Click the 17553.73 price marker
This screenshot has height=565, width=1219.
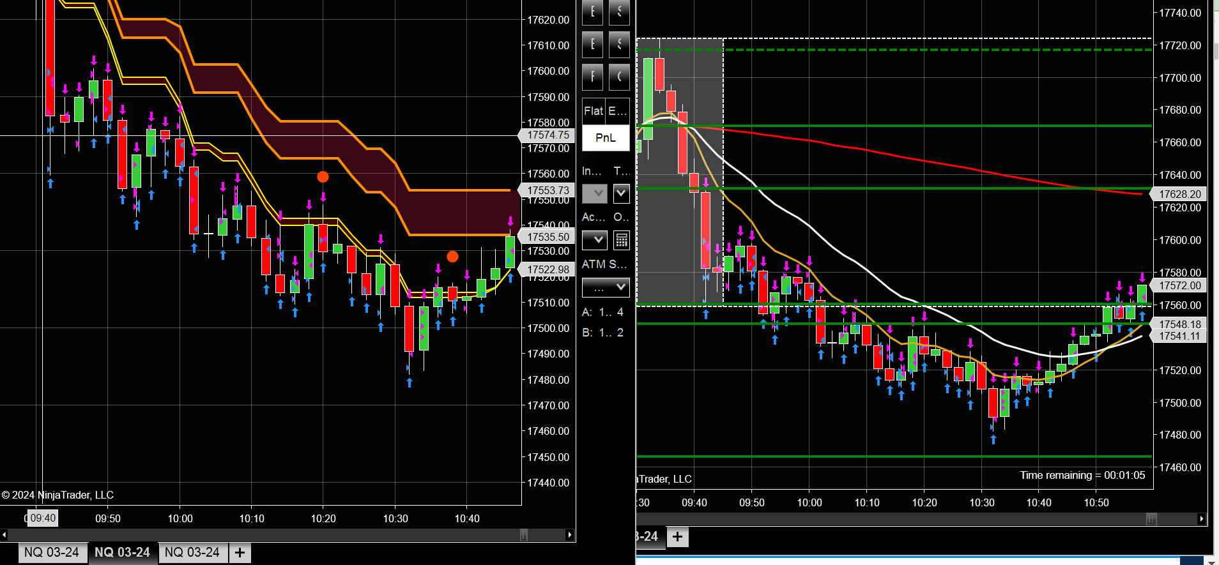click(547, 190)
